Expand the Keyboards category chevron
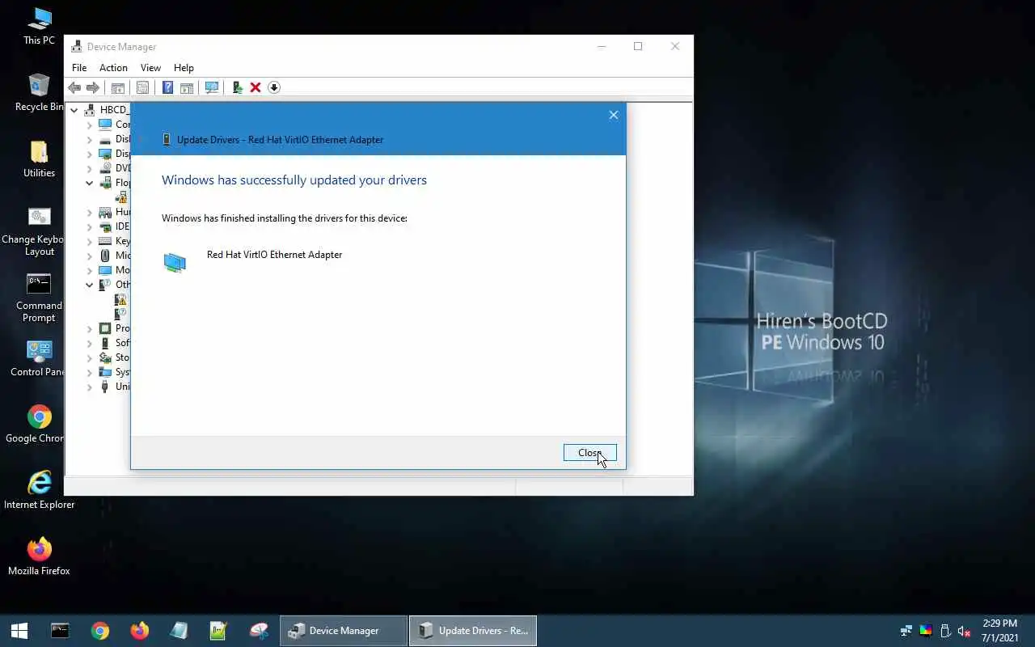This screenshot has height=647, width=1035. [90, 241]
